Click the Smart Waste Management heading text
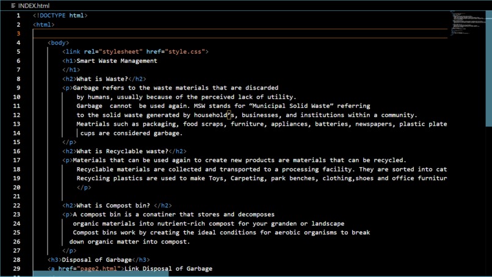This screenshot has width=492, height=277. point(117,61)
